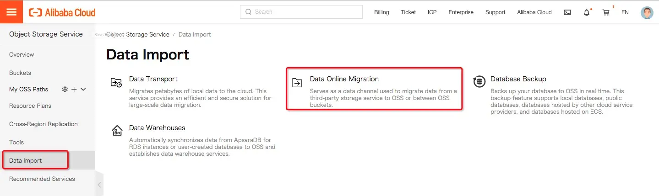
Task: Launch Cloud Shell terminal icon
Action: [x=567, y=12]
